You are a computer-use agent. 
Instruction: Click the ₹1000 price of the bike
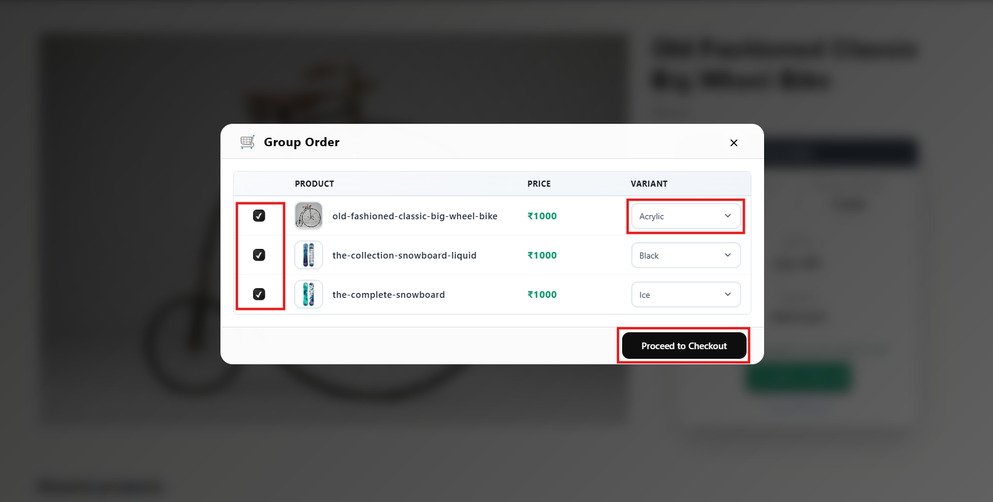[x=542, y=216]
